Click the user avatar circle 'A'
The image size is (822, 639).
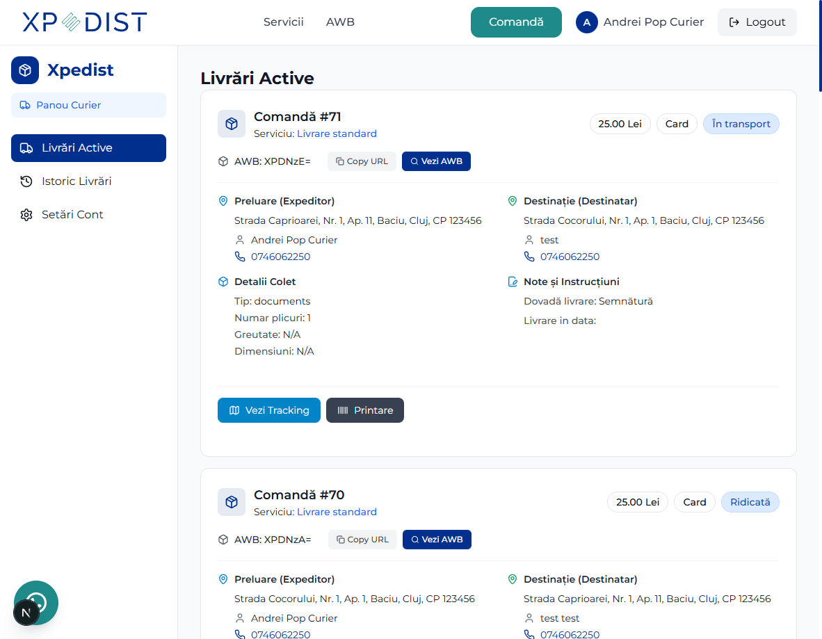click(x=587, y=22)
